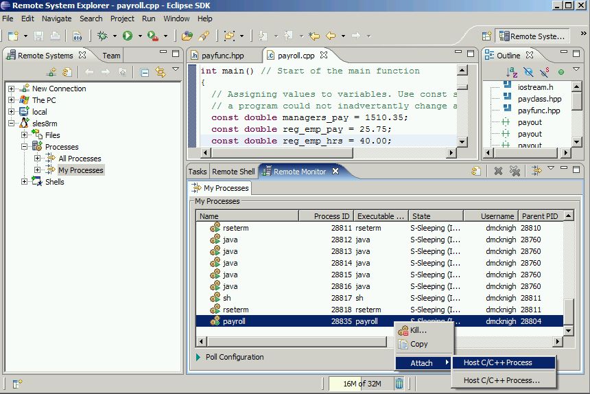Click the 16M of 32M heap status bar
Image resolution: width=590 pixels, height=394 pixels.
click(x=362, y=384)
